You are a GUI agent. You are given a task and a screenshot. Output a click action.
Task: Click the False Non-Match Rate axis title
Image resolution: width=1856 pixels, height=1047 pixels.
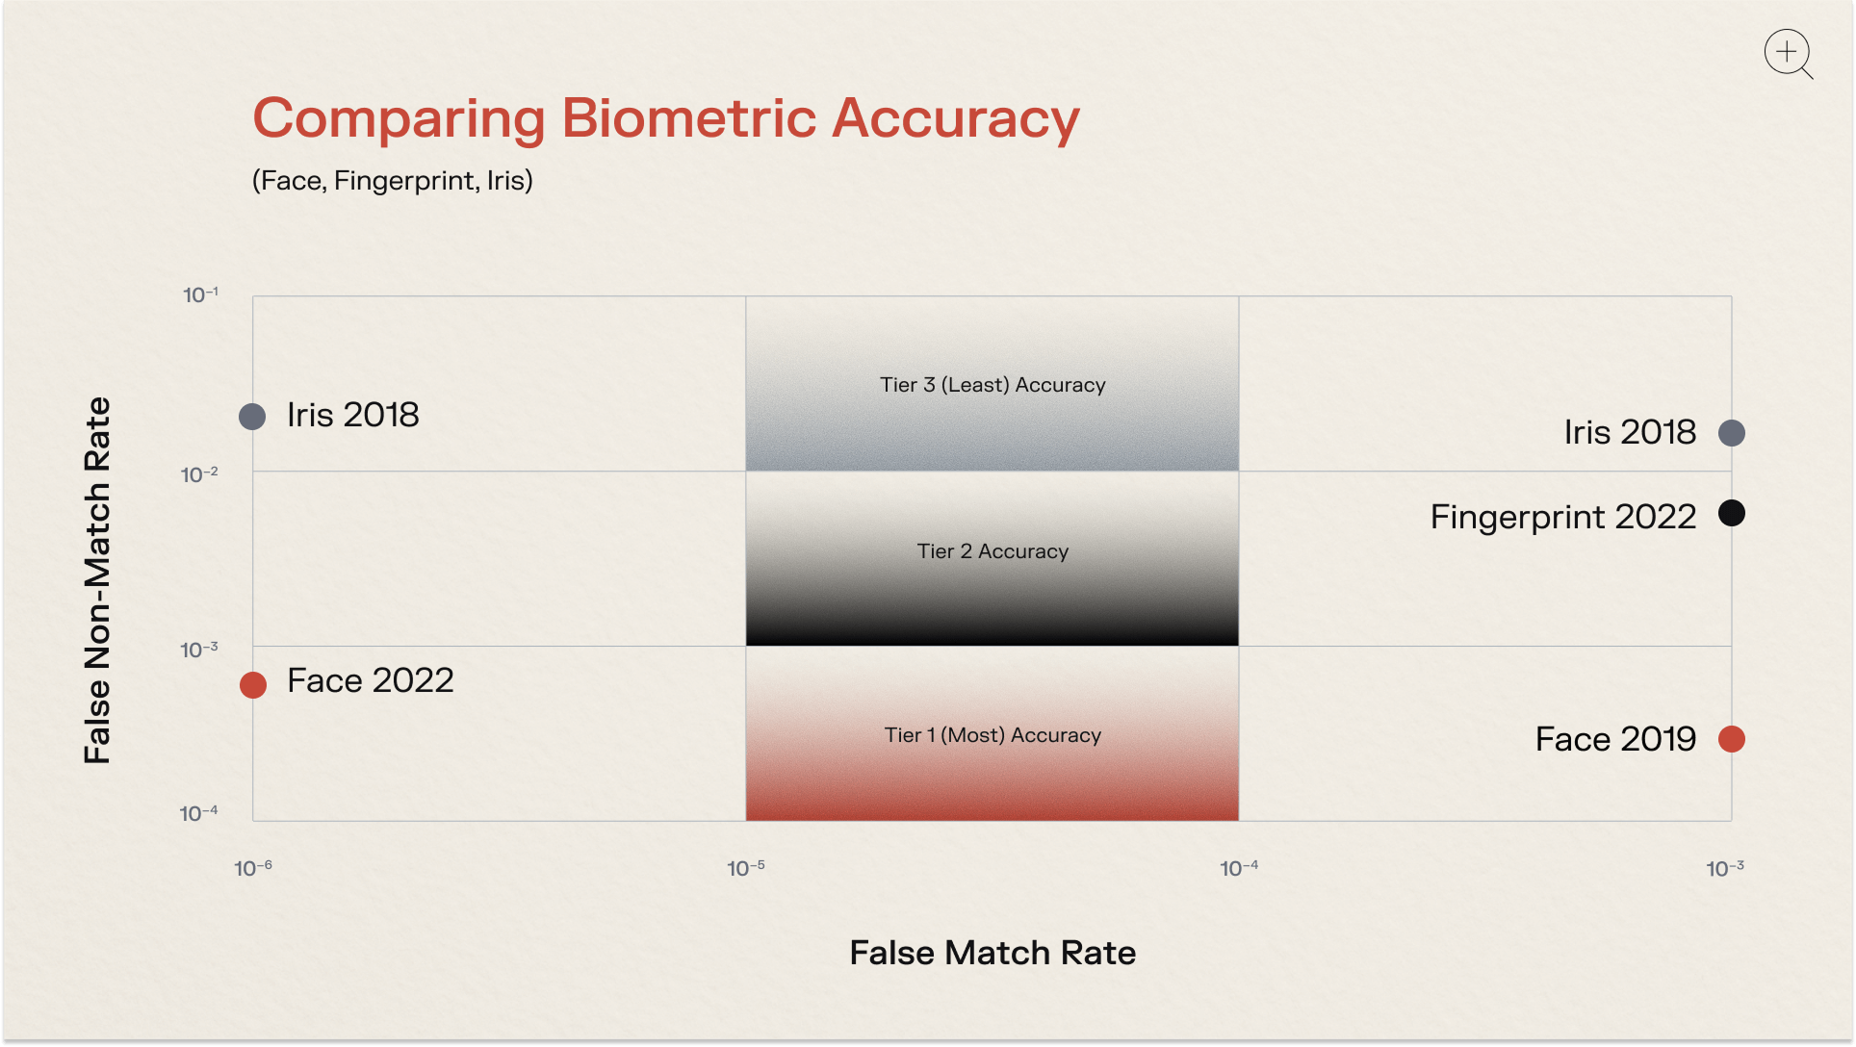pyautogui.click(x=97, y=580)
